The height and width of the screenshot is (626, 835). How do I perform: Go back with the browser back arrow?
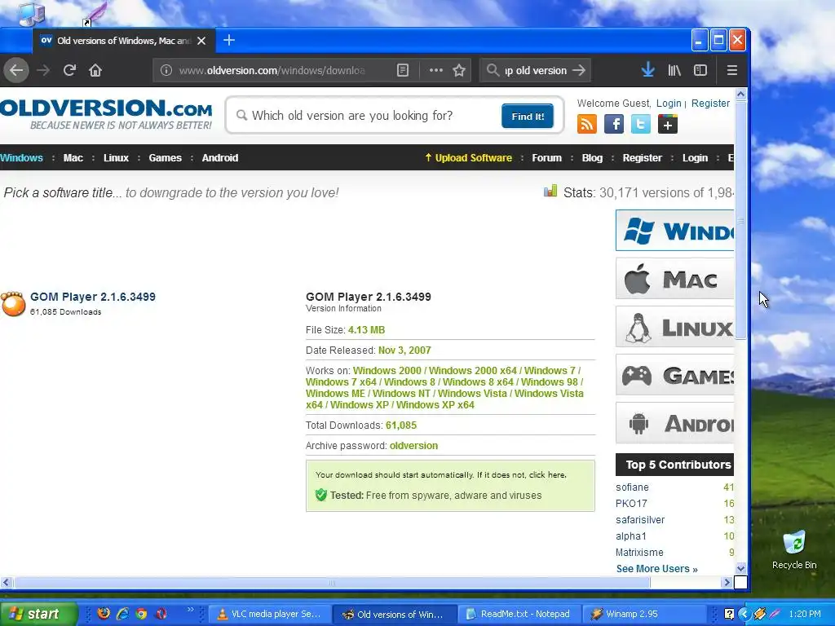pyautogui.click(x=16, y=70)
